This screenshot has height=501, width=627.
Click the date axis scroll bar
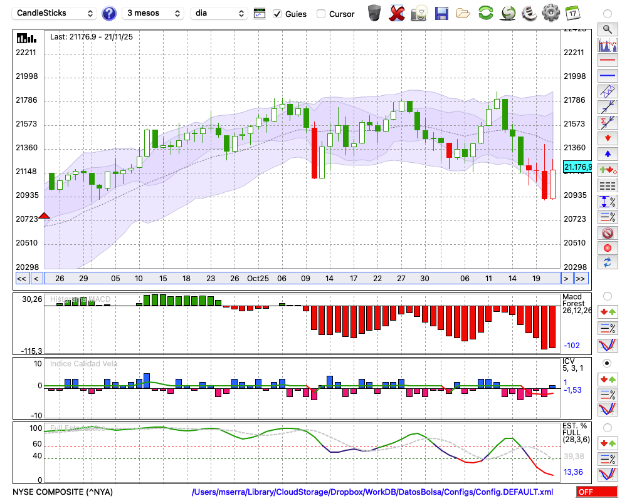pyautogui.click(x=302, y=279)
